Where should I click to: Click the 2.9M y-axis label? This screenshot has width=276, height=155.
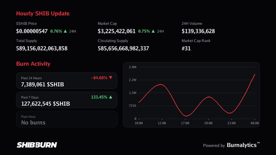(x=133, y=67)
